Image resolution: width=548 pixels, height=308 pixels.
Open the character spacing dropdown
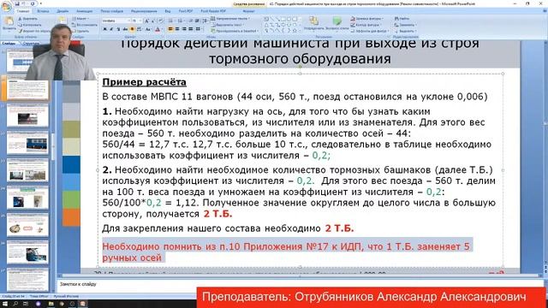point(139,29)
